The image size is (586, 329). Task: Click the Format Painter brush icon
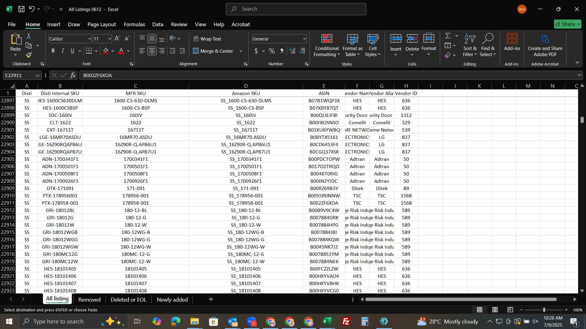coord(29,55)
